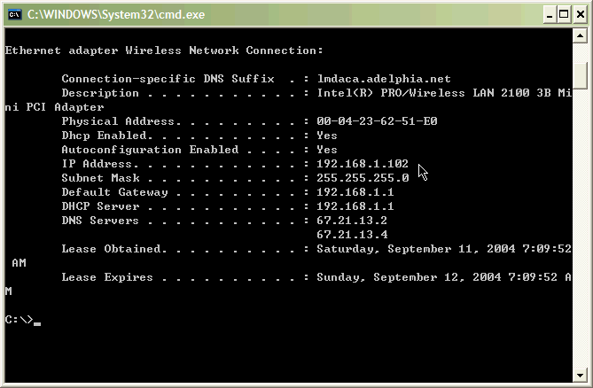This screenshot has width=593, height=388.
Task: Click the Default Gateway value 192.168.1.1
Action: pyautogui.click(x=355, y=192)
